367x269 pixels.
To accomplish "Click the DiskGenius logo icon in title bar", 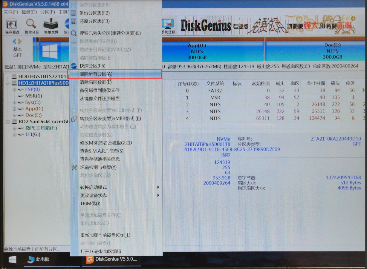I will coord(5,4).
